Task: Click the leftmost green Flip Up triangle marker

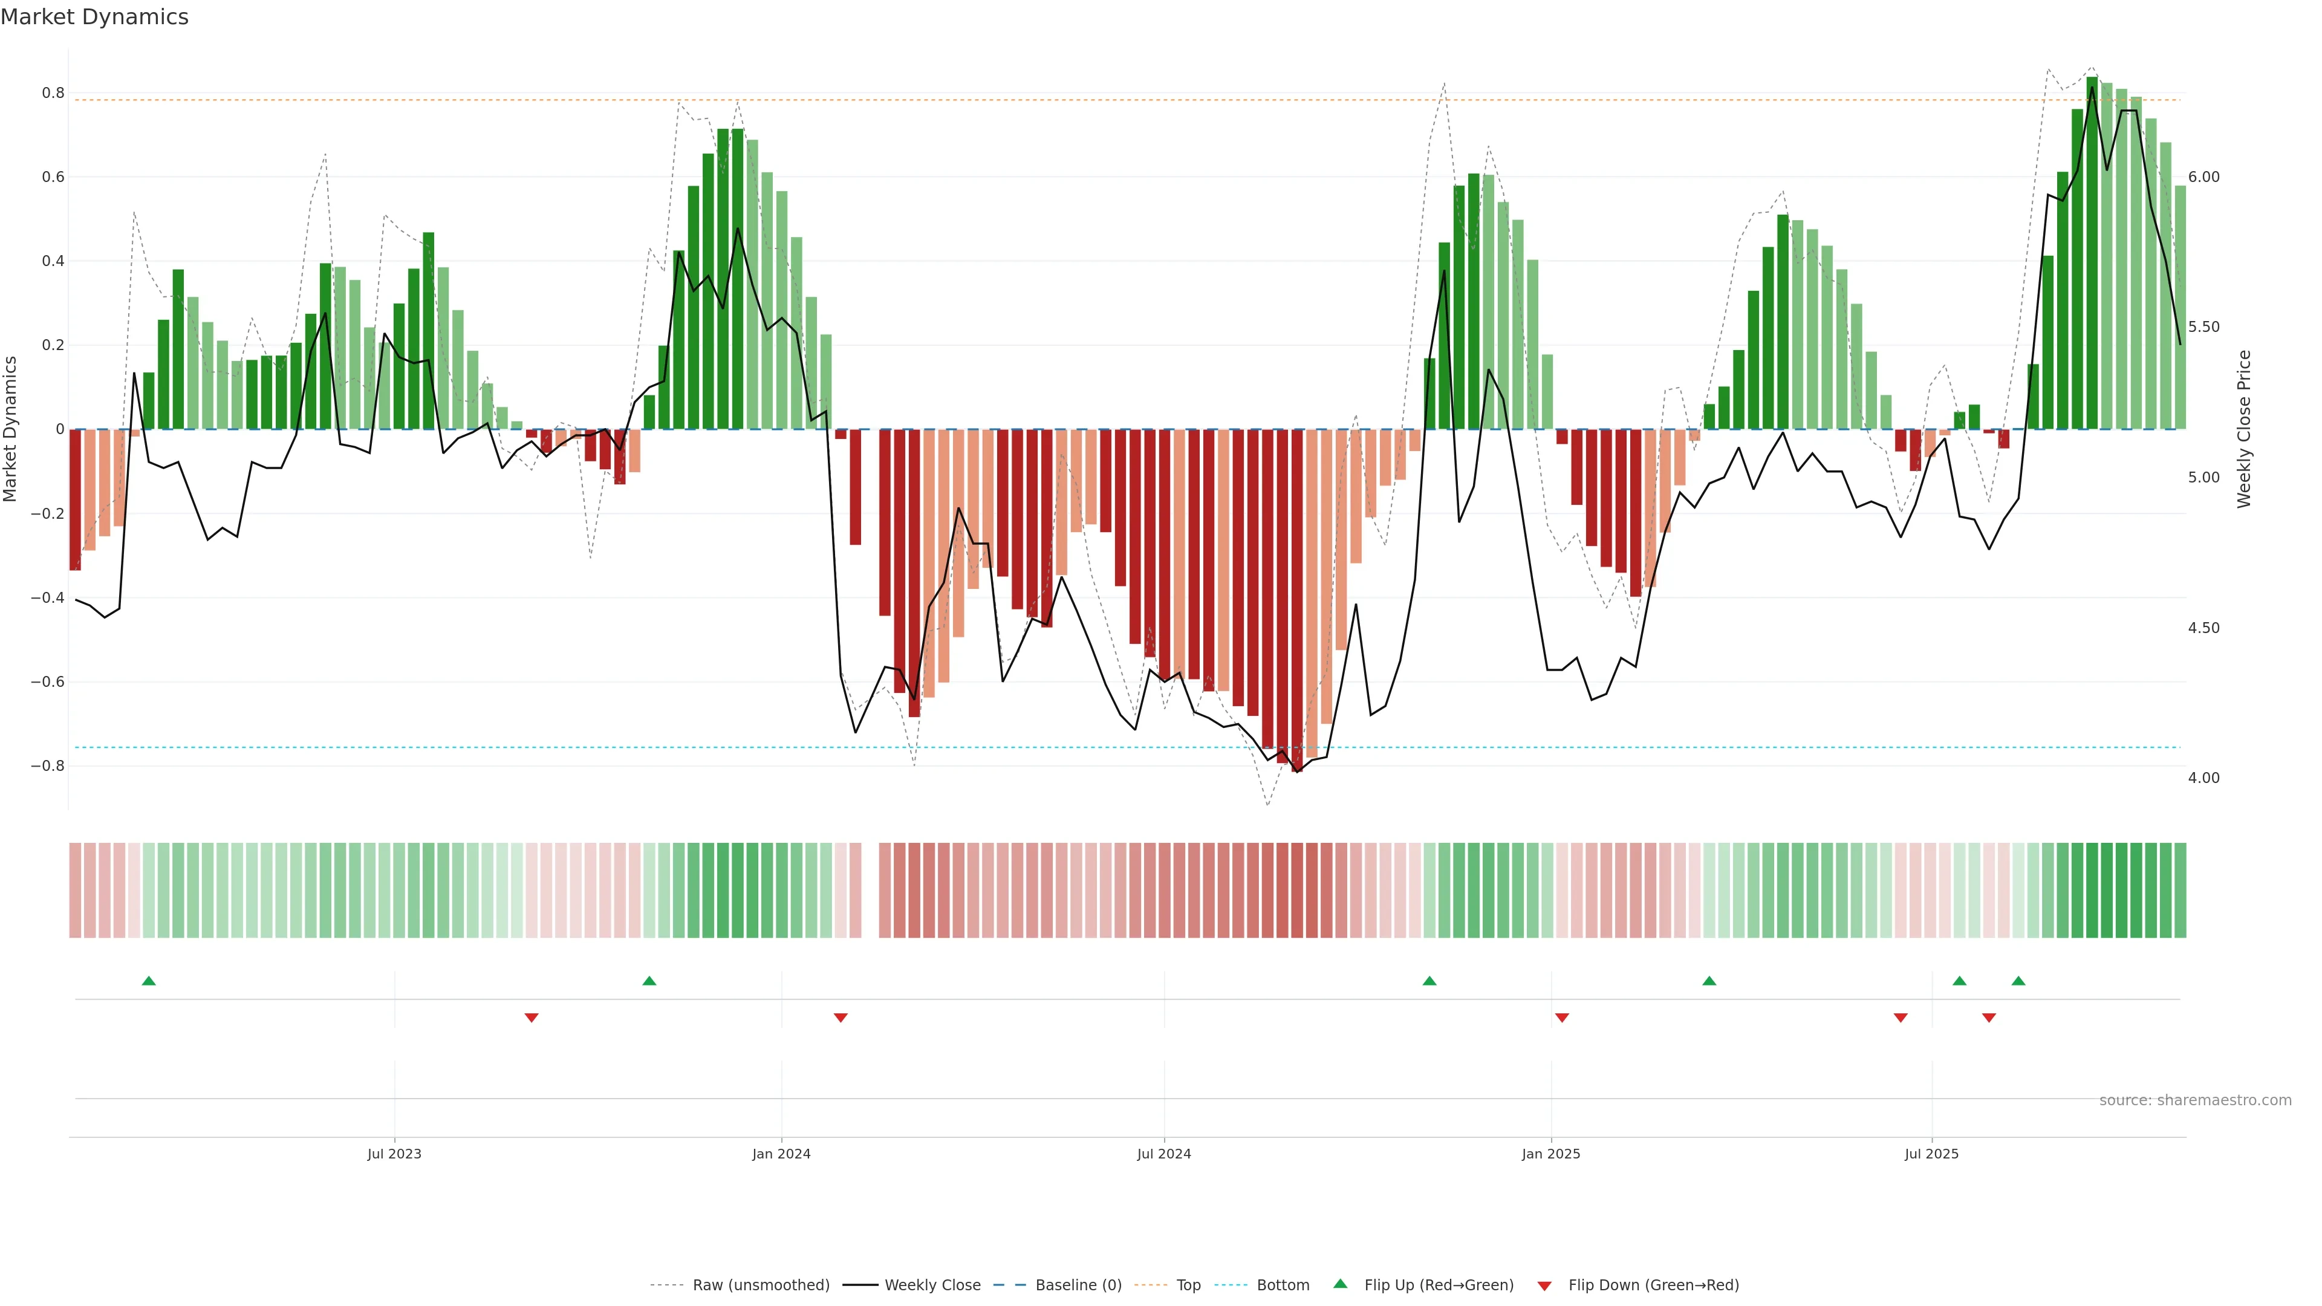Action: point(149,981)
